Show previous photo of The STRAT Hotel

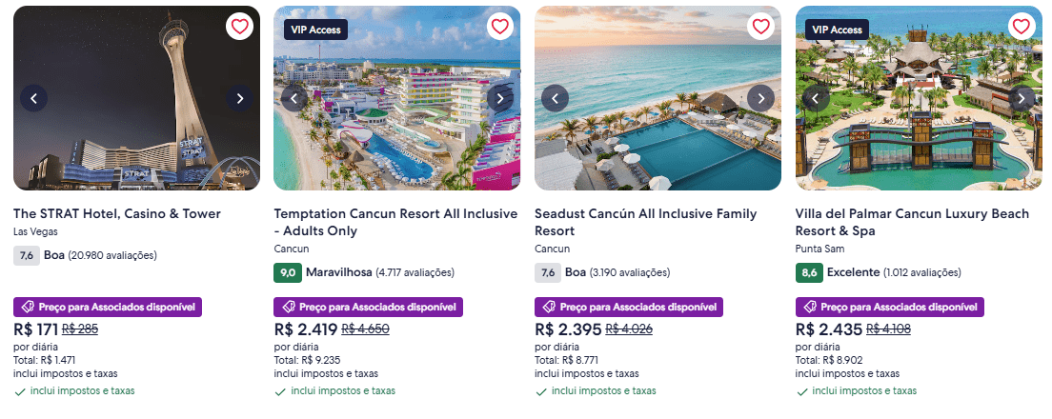point(34,98)
